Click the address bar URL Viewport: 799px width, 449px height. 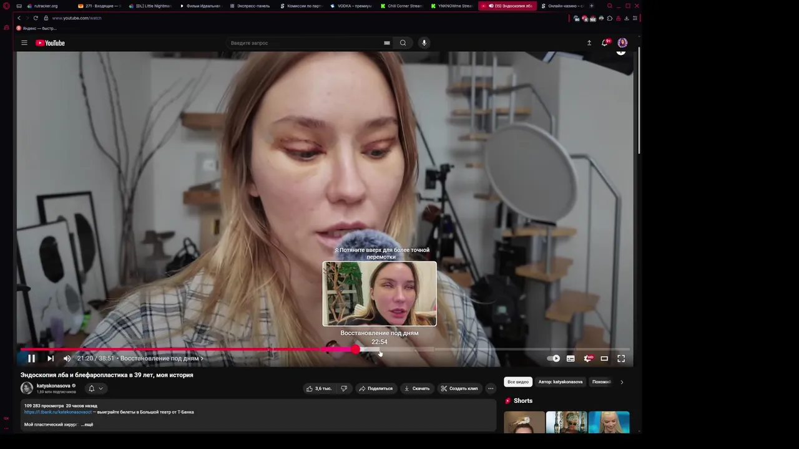coord(77,18)
